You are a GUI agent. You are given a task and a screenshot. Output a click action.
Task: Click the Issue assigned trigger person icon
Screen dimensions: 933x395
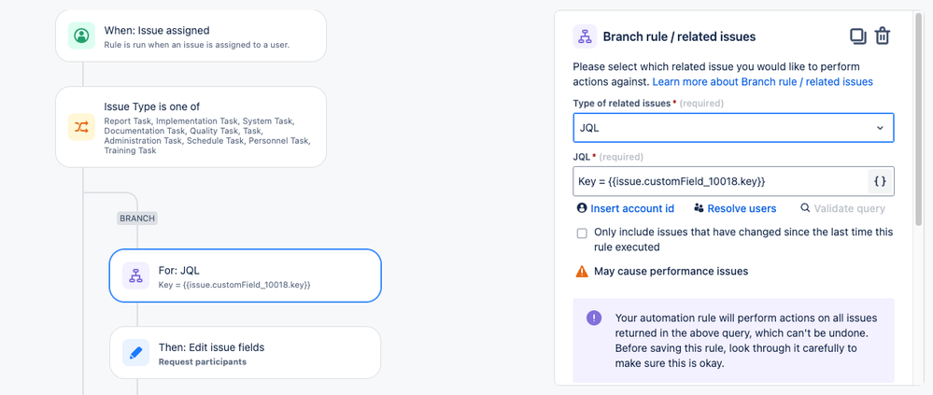tap(82, 36)
